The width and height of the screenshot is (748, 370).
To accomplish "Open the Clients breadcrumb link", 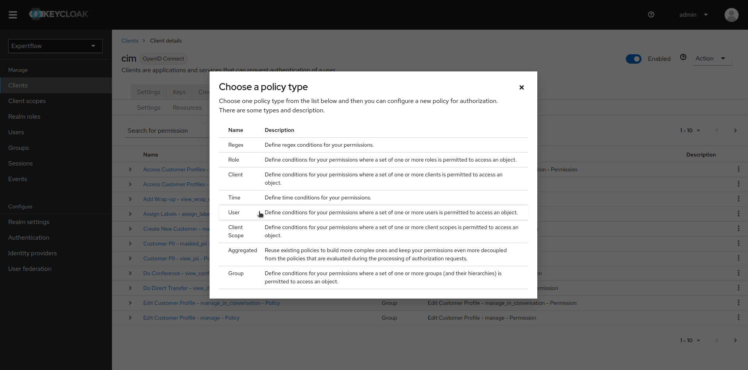I will 129,41.
